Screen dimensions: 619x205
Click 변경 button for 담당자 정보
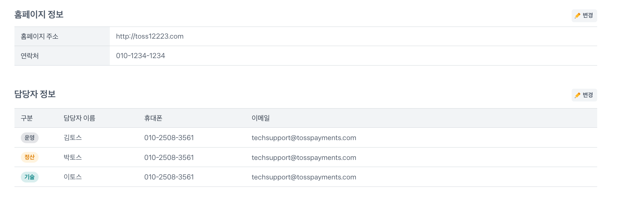[x=584, y=95]
